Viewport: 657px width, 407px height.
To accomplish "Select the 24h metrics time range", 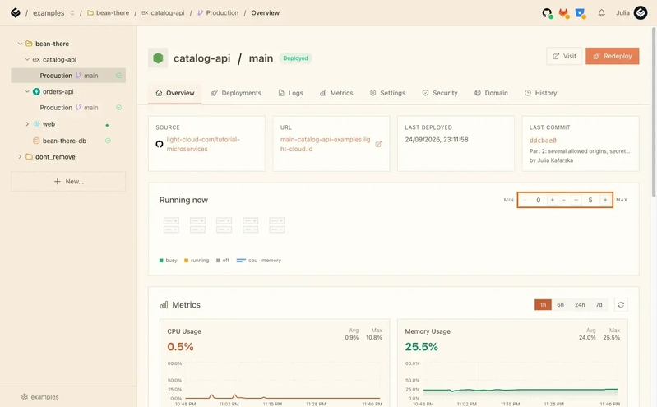I will coord(580,305).
